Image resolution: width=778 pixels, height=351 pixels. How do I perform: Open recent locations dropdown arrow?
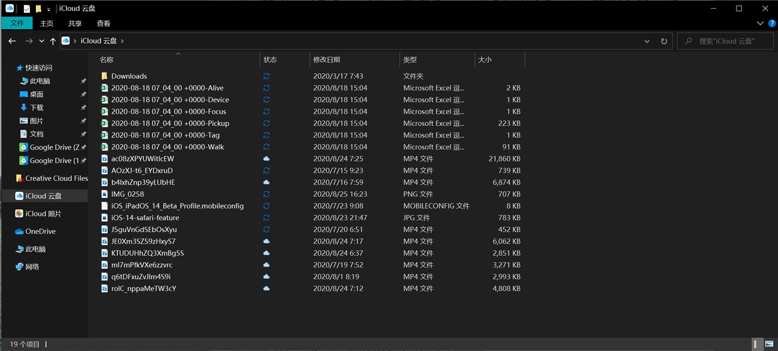(42, 41)
